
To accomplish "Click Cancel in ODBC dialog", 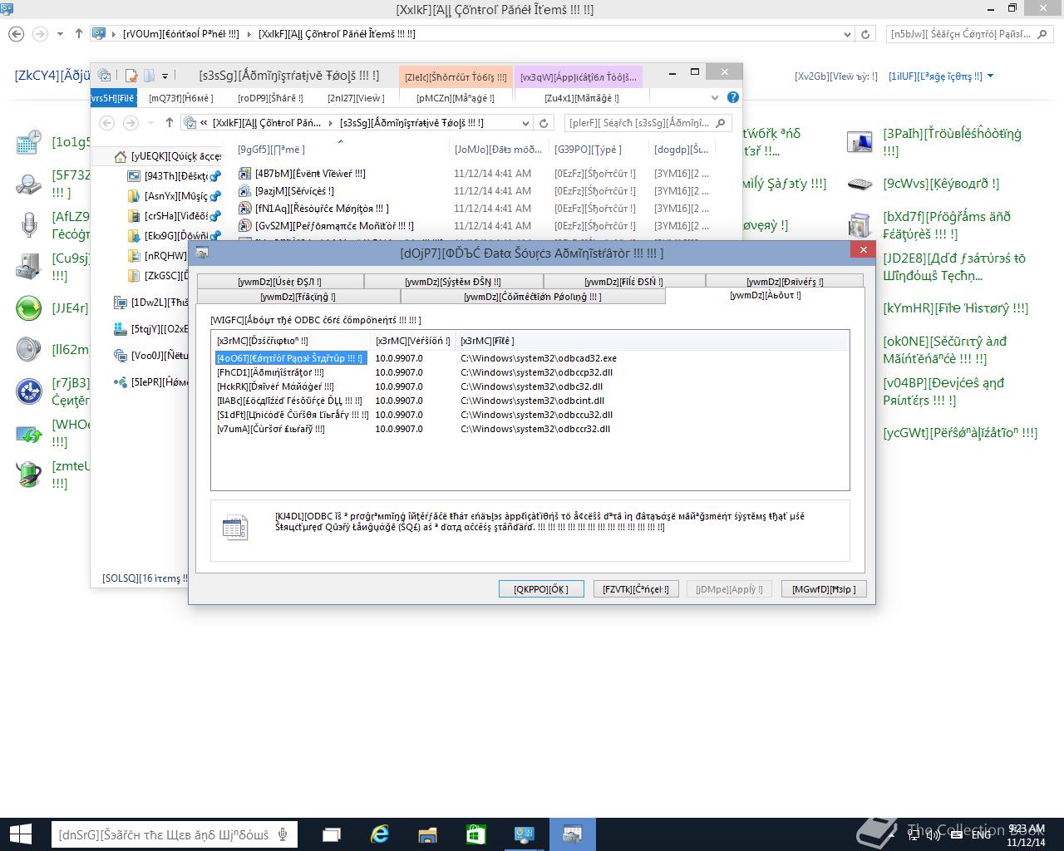I will [636, 588].
